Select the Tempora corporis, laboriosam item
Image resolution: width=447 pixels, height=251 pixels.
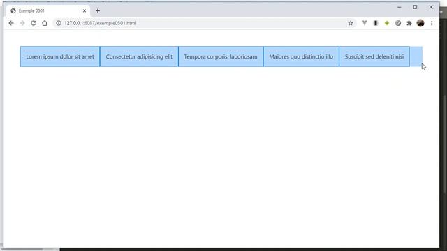point(221,56)
